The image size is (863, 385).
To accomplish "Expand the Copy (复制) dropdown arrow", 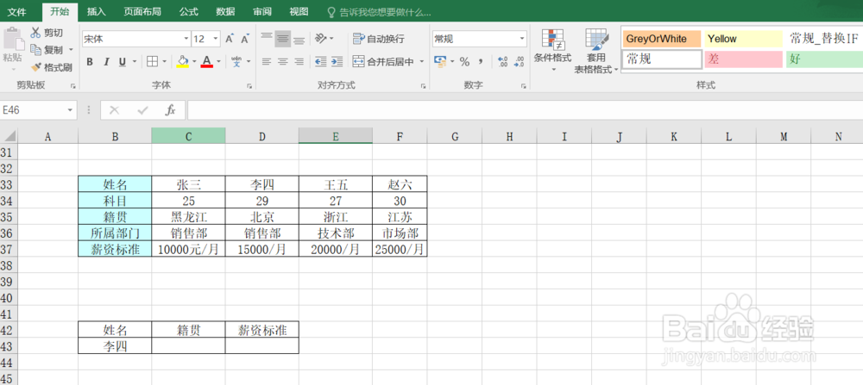I will click(x=71, y=50).
